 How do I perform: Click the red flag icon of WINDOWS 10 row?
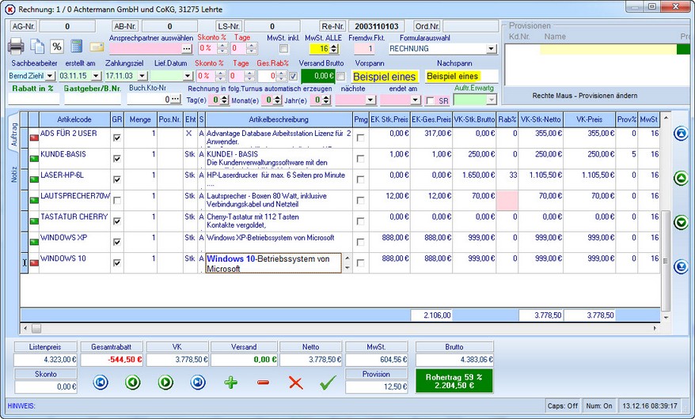click(x=34, y=262)
